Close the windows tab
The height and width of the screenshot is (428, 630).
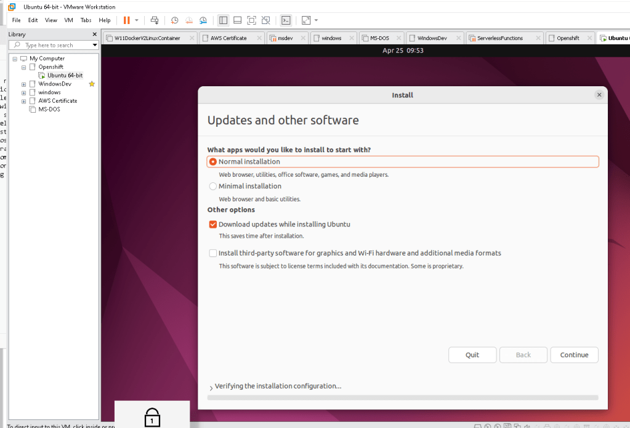(352, 38)
